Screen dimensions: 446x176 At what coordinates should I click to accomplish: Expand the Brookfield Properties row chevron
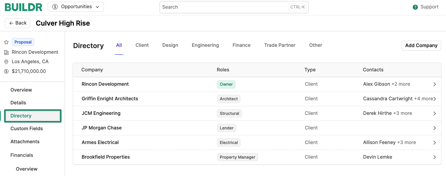[x=434, y=157]
